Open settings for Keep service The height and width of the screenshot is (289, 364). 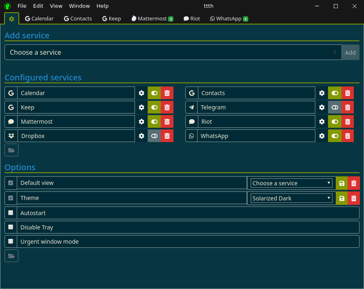click(x=142, y=107)
